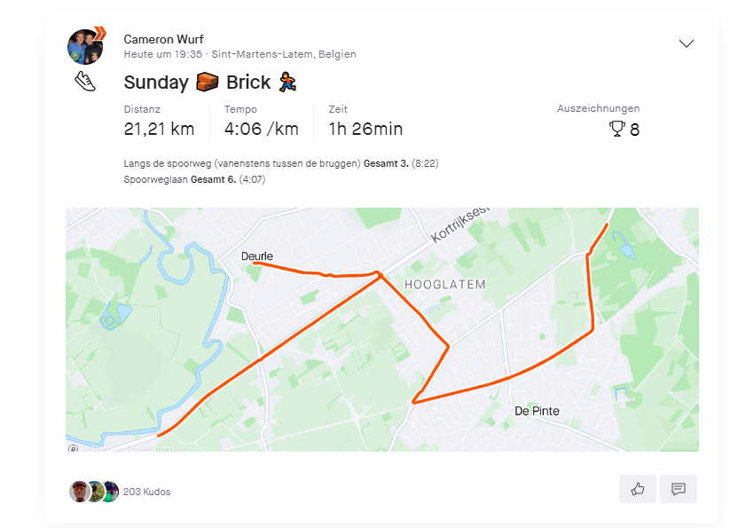
Task: Click the HOOGLATEM area on the map
Action: (444, 284)
